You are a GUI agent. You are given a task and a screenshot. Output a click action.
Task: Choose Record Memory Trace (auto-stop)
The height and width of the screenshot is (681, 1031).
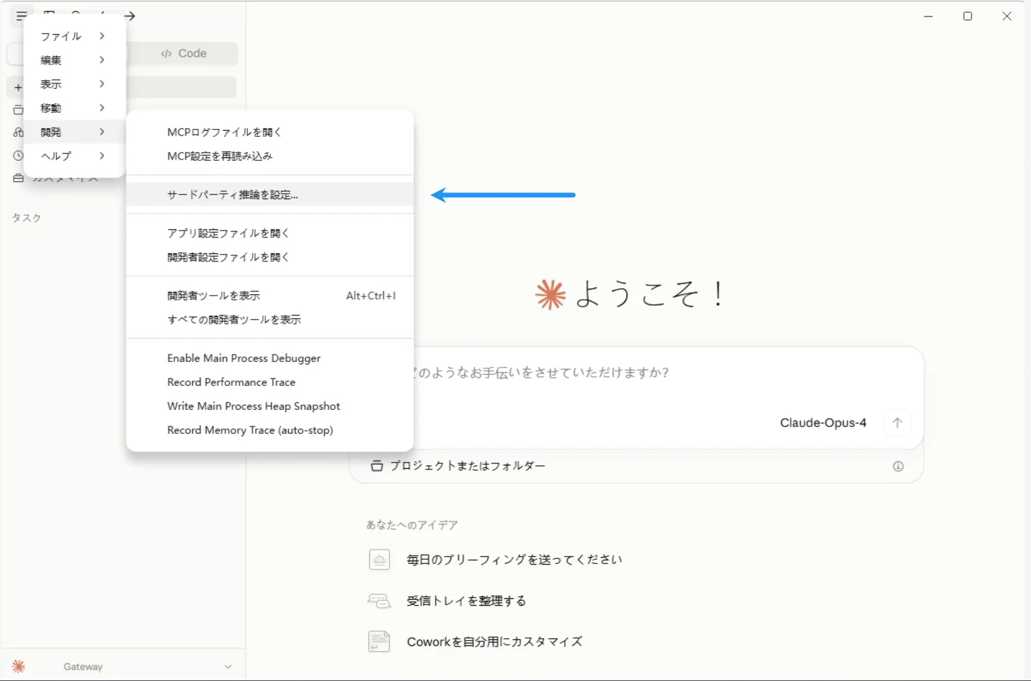tap(270, 430)
